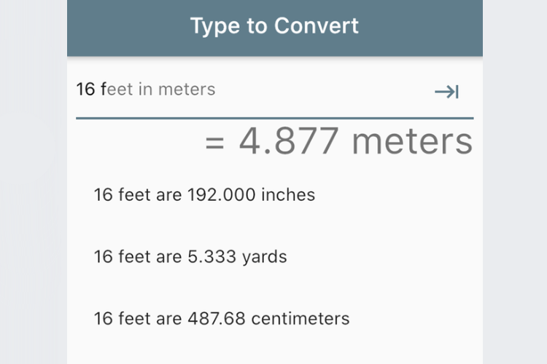Click the '487.68' value in the list
Screen dimensions: 547x364
[217, 319]
